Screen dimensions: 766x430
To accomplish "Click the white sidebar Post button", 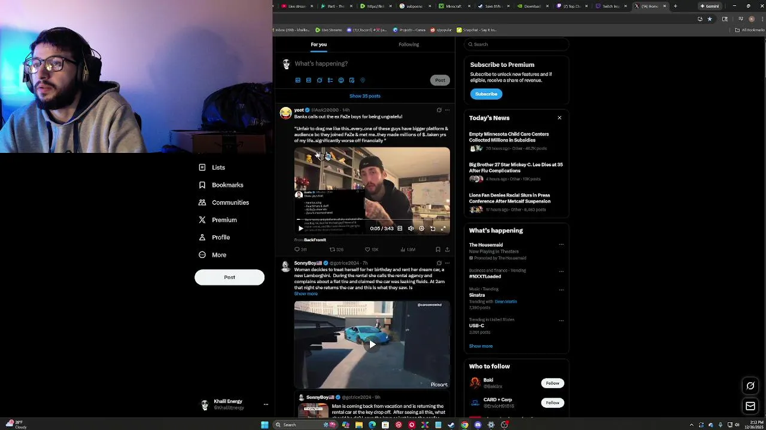I will [x=229, y=277].
